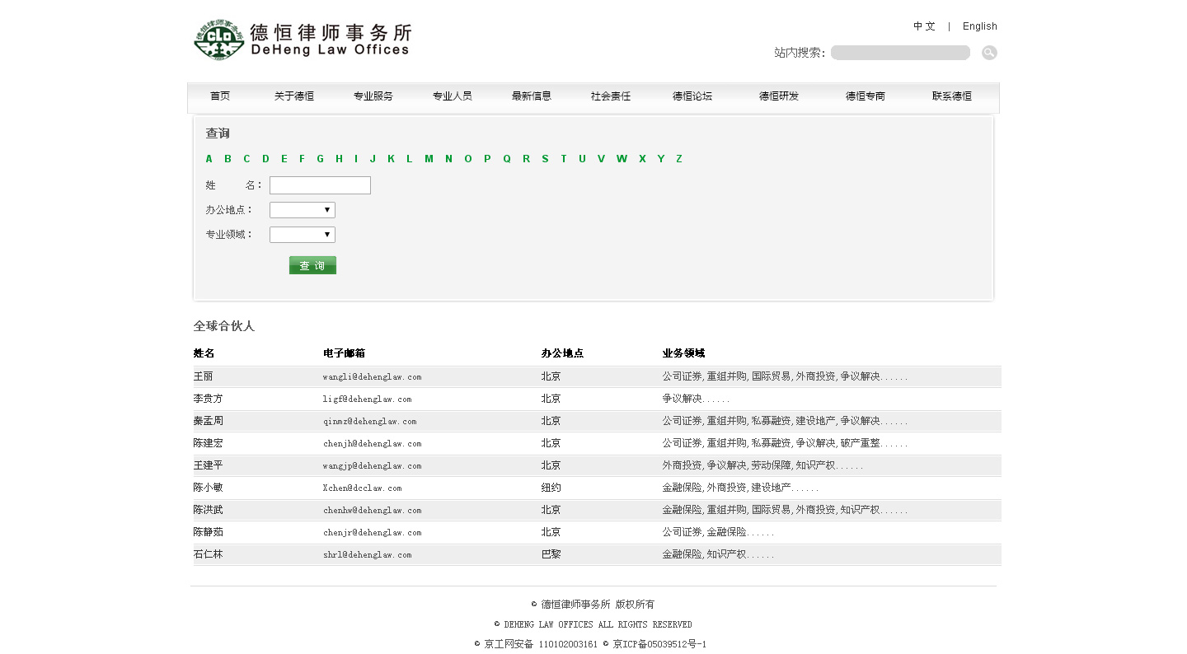1187x654 pixels.
Task: Open the 最新信息 menu item
Action: point(532,96)
